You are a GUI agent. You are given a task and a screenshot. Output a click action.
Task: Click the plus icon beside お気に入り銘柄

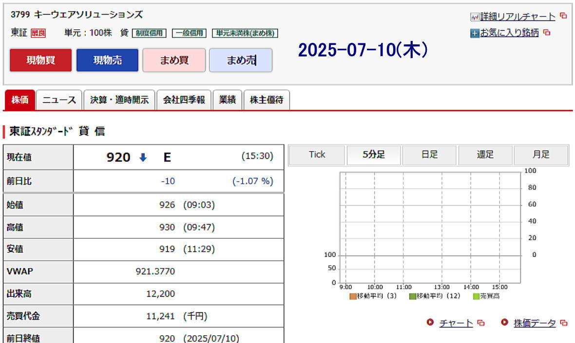point(475,34)
